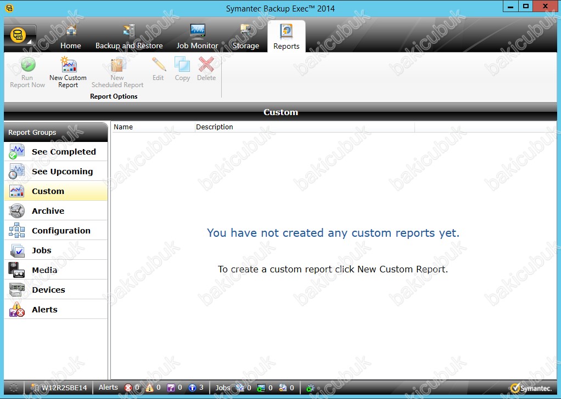Click the See Upcoming group icon

coord(16,171)
